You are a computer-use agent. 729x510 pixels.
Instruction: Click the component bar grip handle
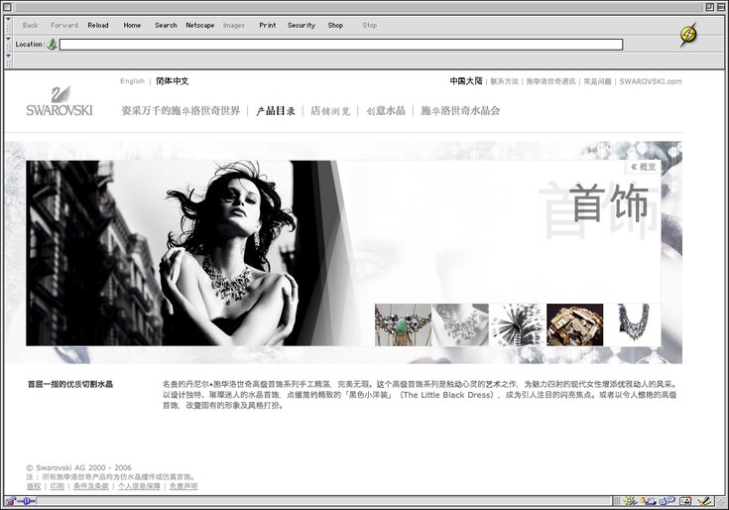pos(617,501)
